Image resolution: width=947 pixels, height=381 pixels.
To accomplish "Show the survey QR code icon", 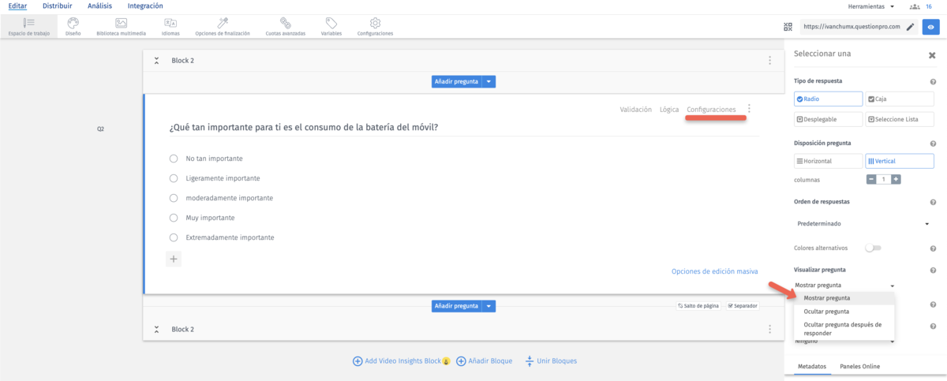I will pos(788,27).
